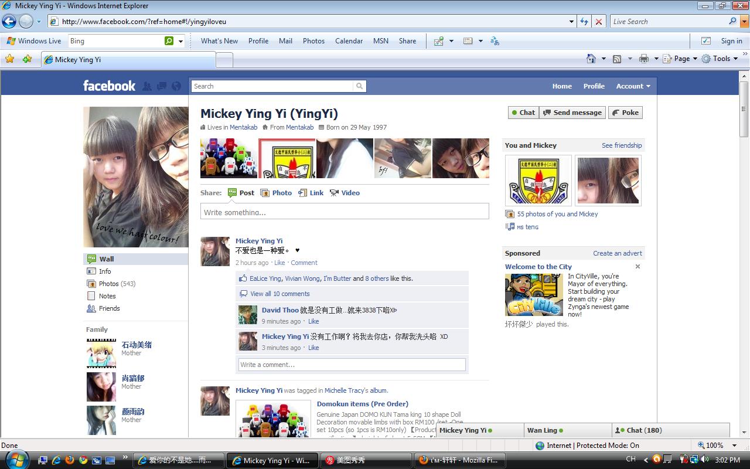Select the Photo share option
750x469 pixels.
tap(276, 193)
